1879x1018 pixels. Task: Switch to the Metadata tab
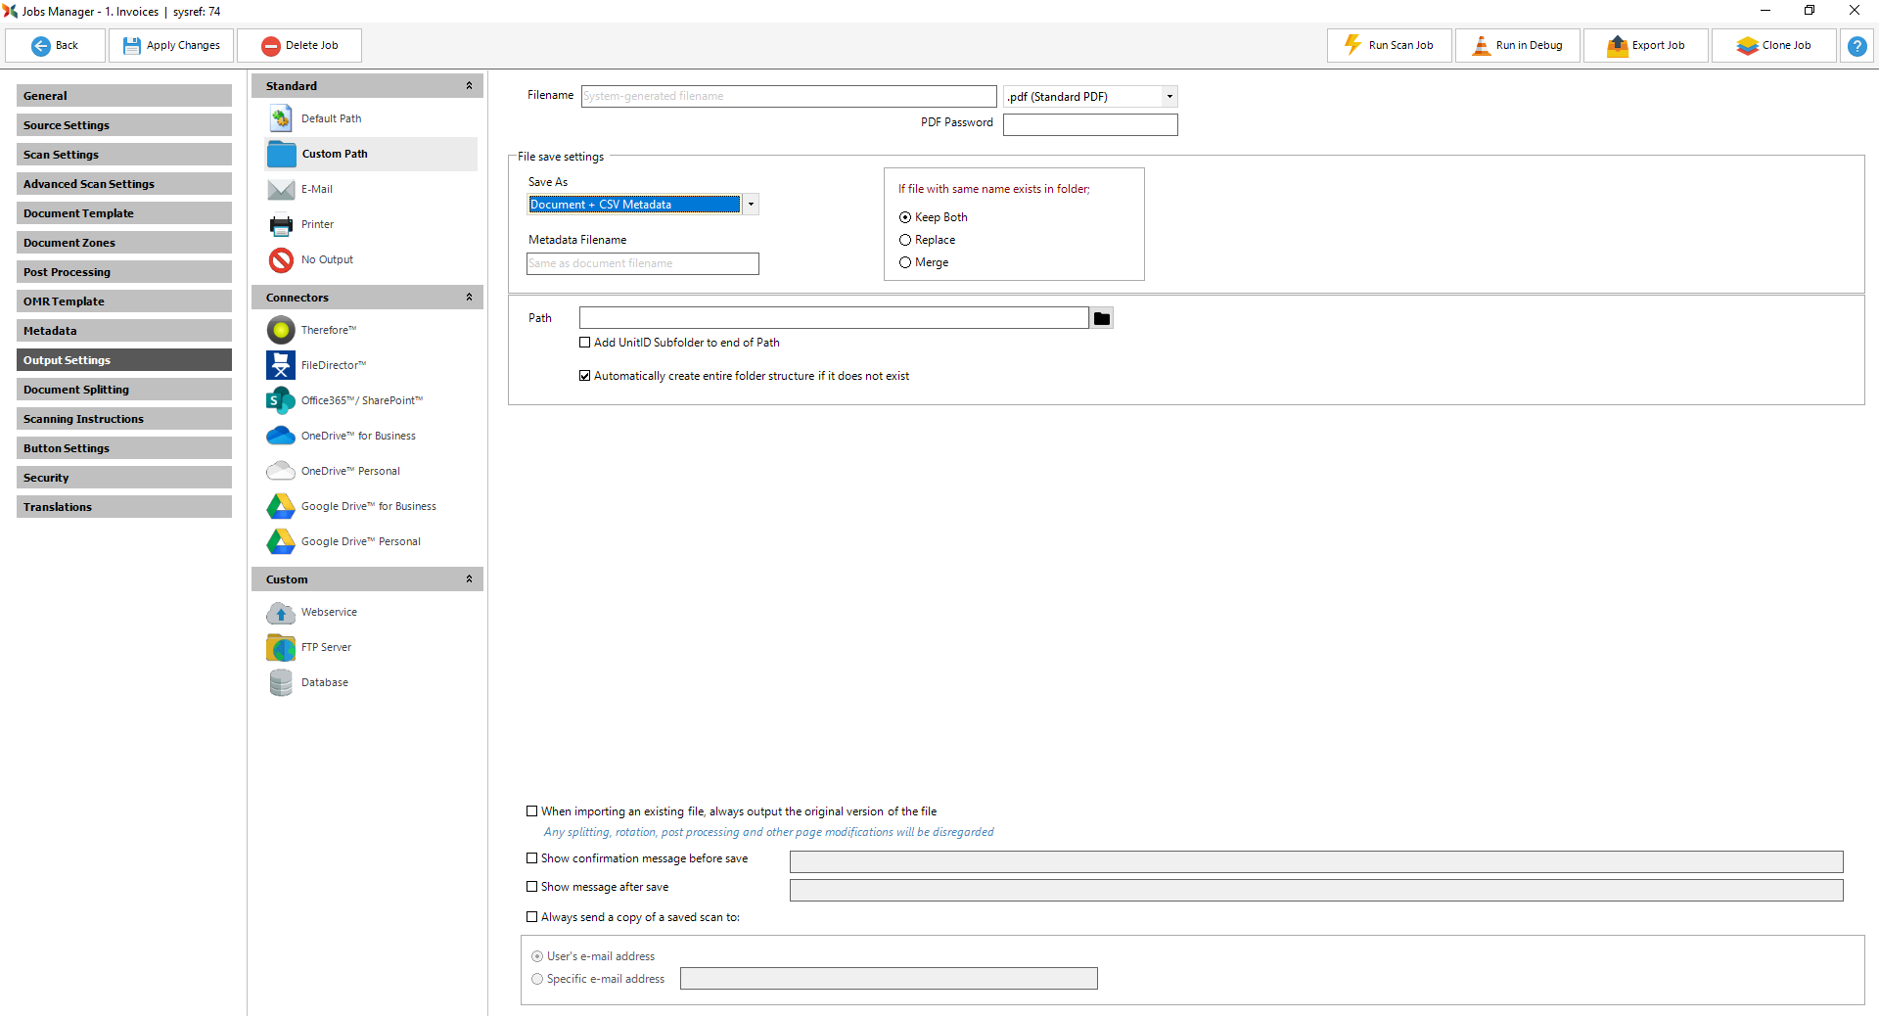click(123, 331)
